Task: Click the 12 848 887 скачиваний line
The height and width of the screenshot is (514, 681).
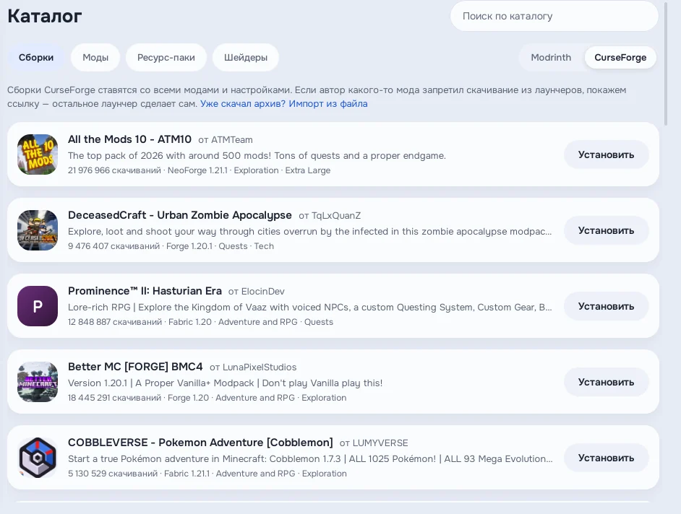Action: point(200,322)
